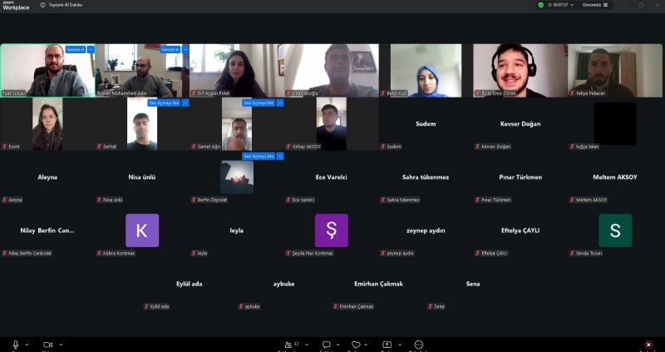Expand the arrow next to video camera

coord(61,344)
